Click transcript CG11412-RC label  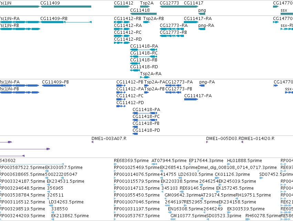coord(128,32)
